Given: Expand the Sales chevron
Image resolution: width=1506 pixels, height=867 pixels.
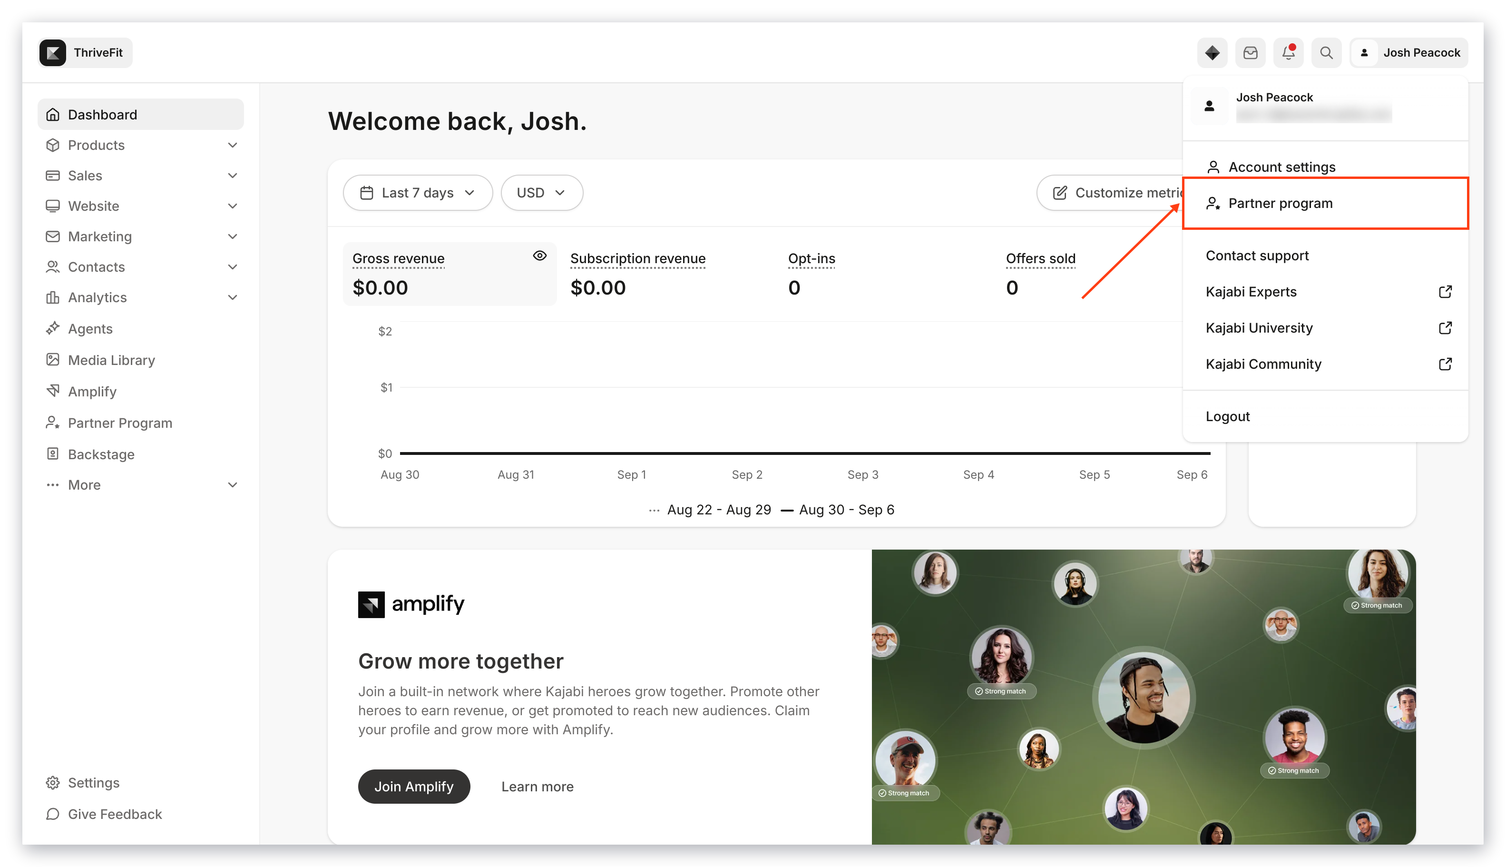Looking at the screenshot, I should click(233, 175).
